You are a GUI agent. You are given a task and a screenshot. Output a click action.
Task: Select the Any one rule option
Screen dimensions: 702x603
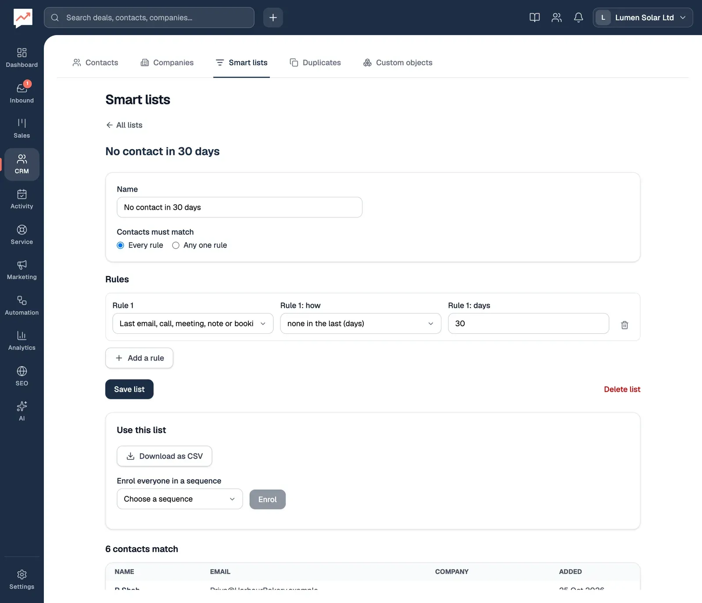coord(175,245)
